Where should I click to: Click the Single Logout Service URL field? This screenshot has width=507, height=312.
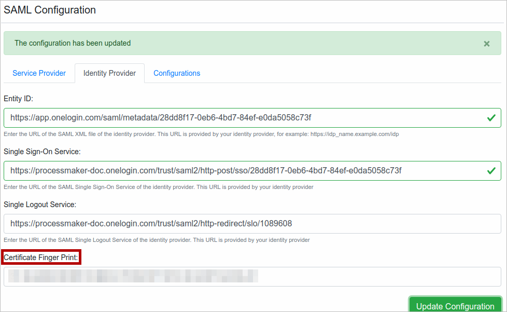(252, 224)
